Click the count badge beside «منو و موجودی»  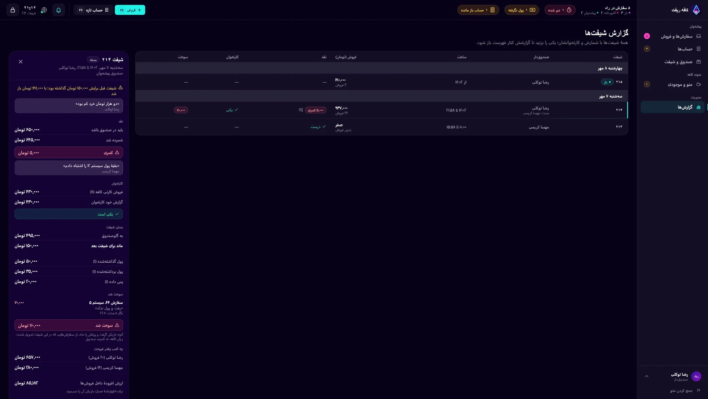(x=647, y=84)
